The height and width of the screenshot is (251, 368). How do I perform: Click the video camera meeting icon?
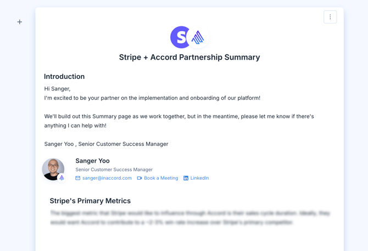tap(140, 178)
